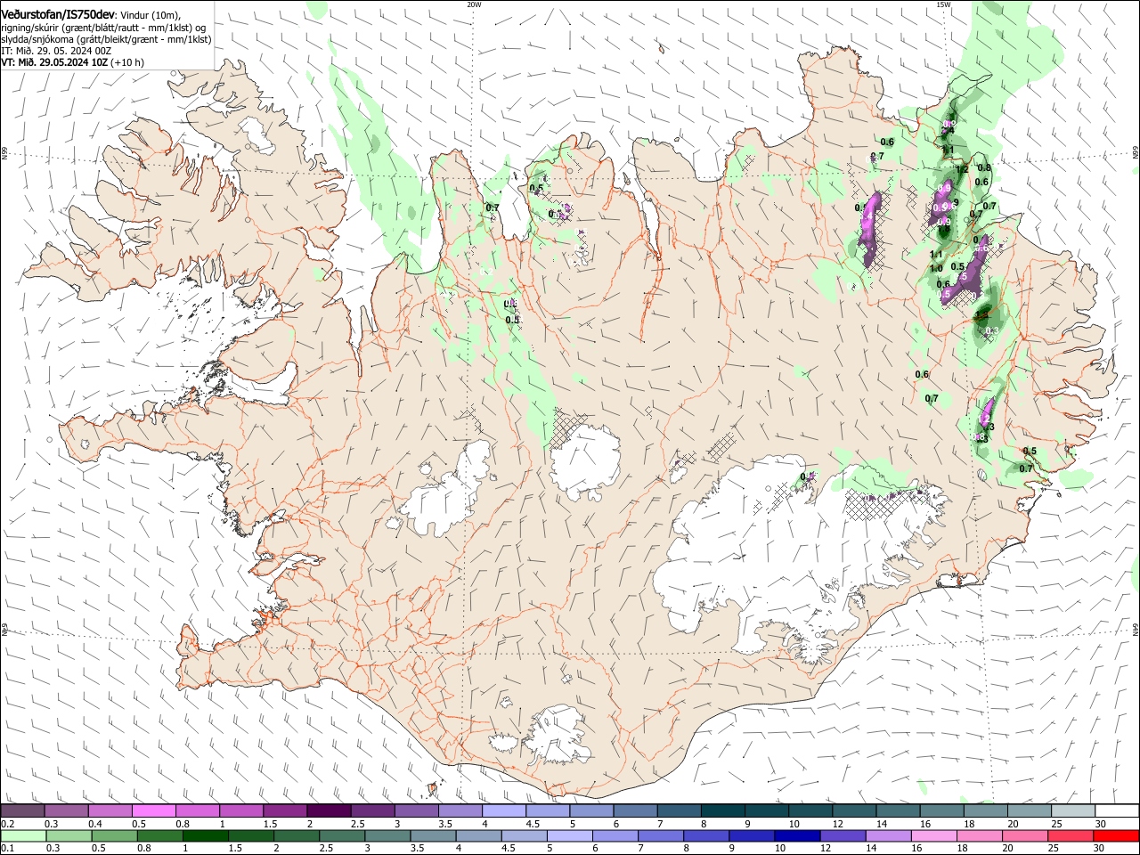Click the '20W' longitude label

coord(474,4)
